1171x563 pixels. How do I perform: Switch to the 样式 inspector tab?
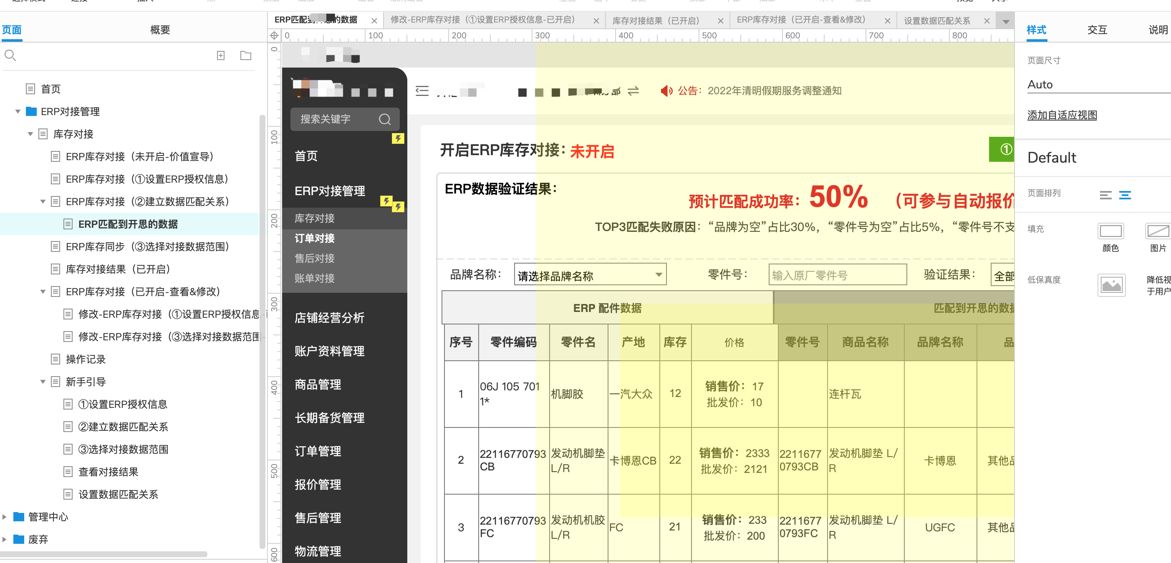pos(1036,30)
